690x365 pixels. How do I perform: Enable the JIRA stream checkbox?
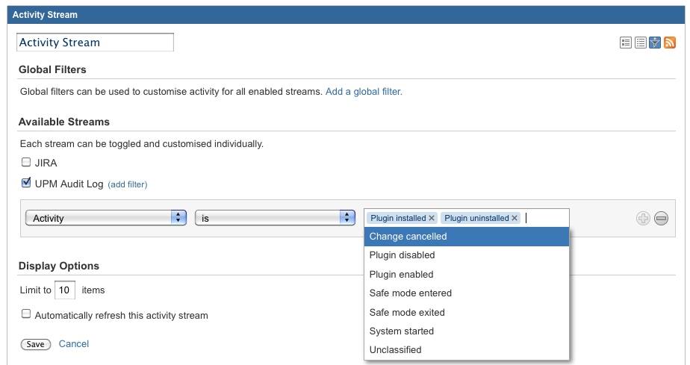click(x=26, y=162)
